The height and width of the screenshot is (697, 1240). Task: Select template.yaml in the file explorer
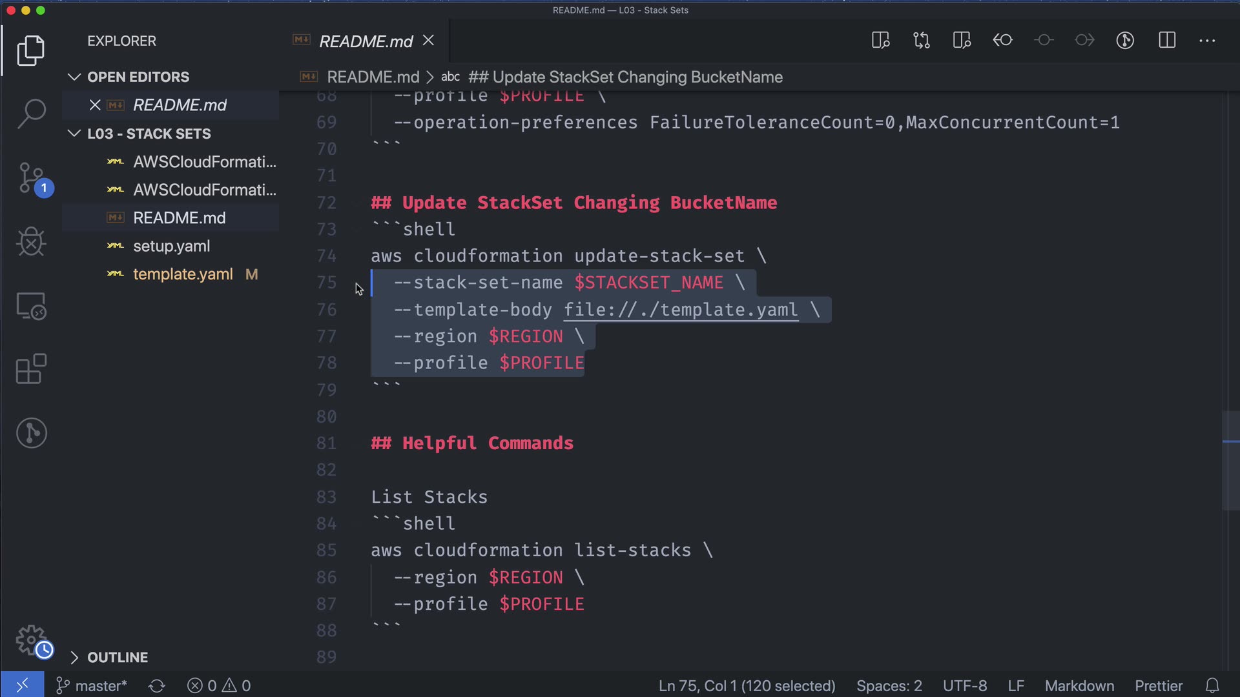tap(183, 274)
